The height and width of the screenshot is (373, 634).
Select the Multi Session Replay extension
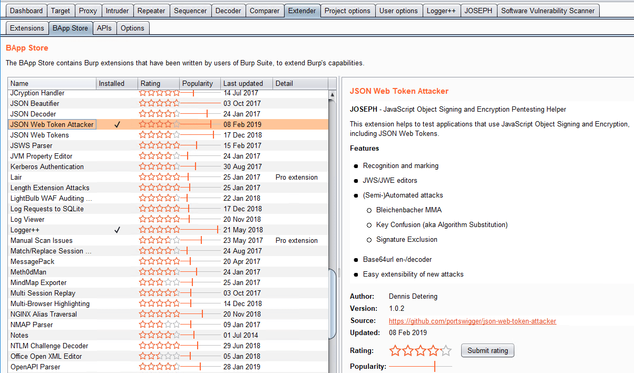click(168, 293)
